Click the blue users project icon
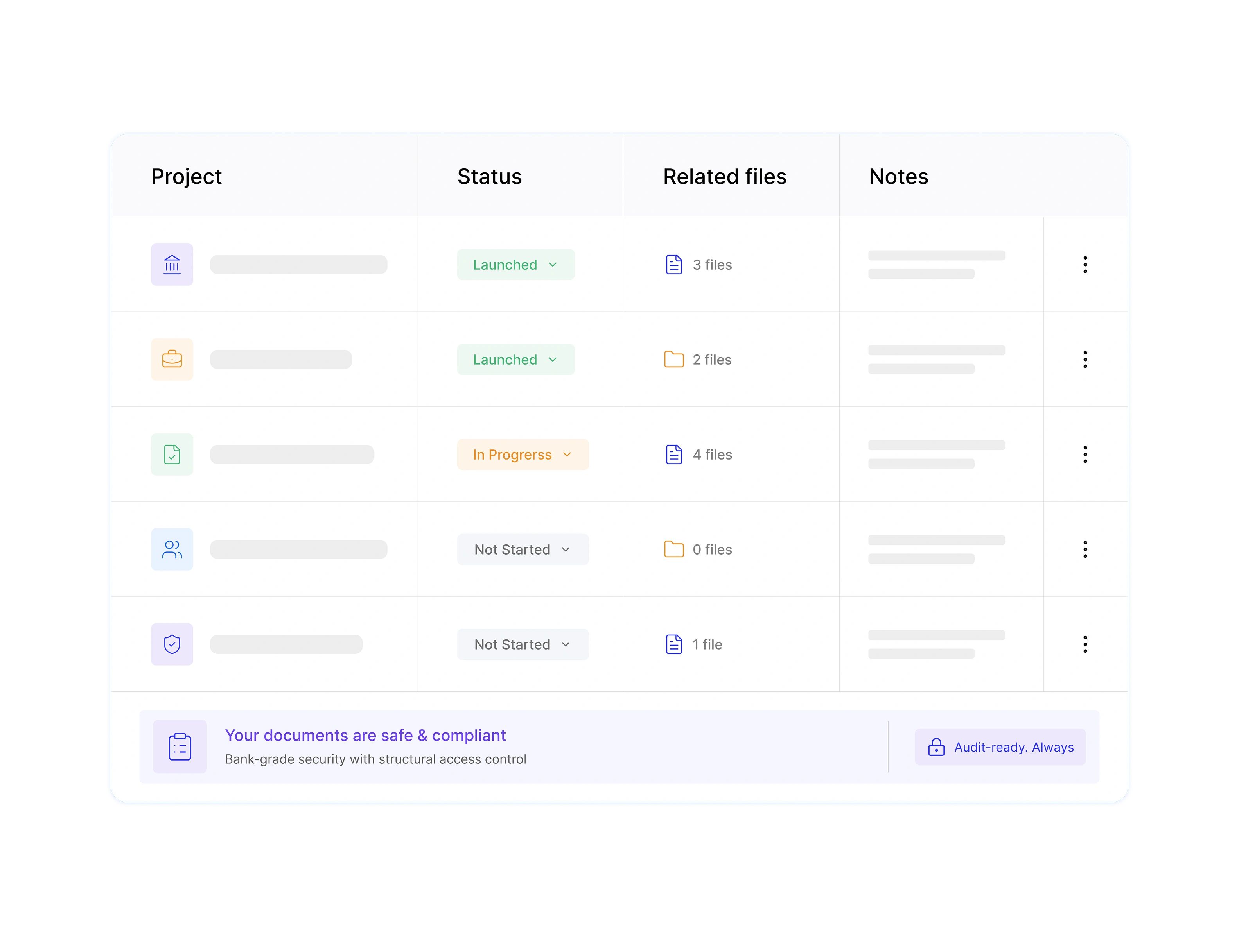 (x=172, y=550)
